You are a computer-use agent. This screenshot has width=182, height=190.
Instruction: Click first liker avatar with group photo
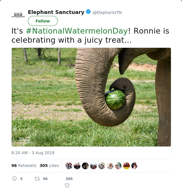(x=69, y=166)
